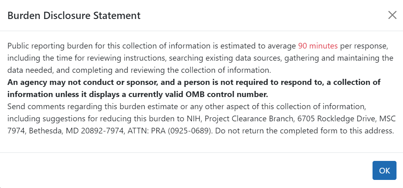Click the red "90 minutes" text
The width and height of the screenshot is (403, 188).
pos(318,46)
